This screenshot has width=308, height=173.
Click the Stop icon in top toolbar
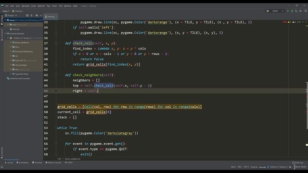[x=300, y=11]
